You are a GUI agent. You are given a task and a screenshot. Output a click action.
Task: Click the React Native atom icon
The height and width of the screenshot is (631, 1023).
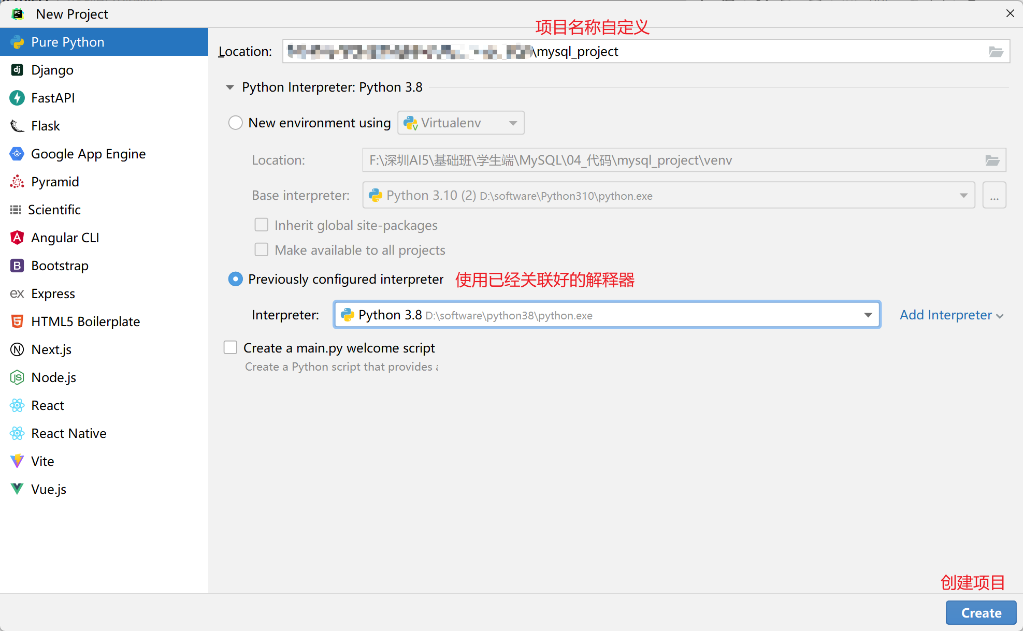17,433
